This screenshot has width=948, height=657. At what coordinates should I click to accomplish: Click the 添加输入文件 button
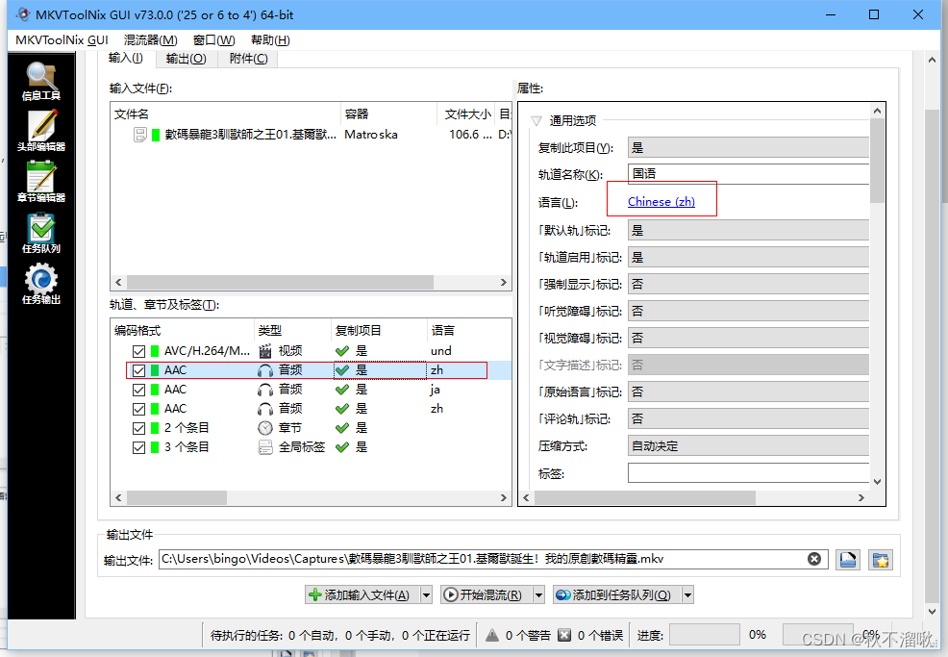(x=362, y=595)
